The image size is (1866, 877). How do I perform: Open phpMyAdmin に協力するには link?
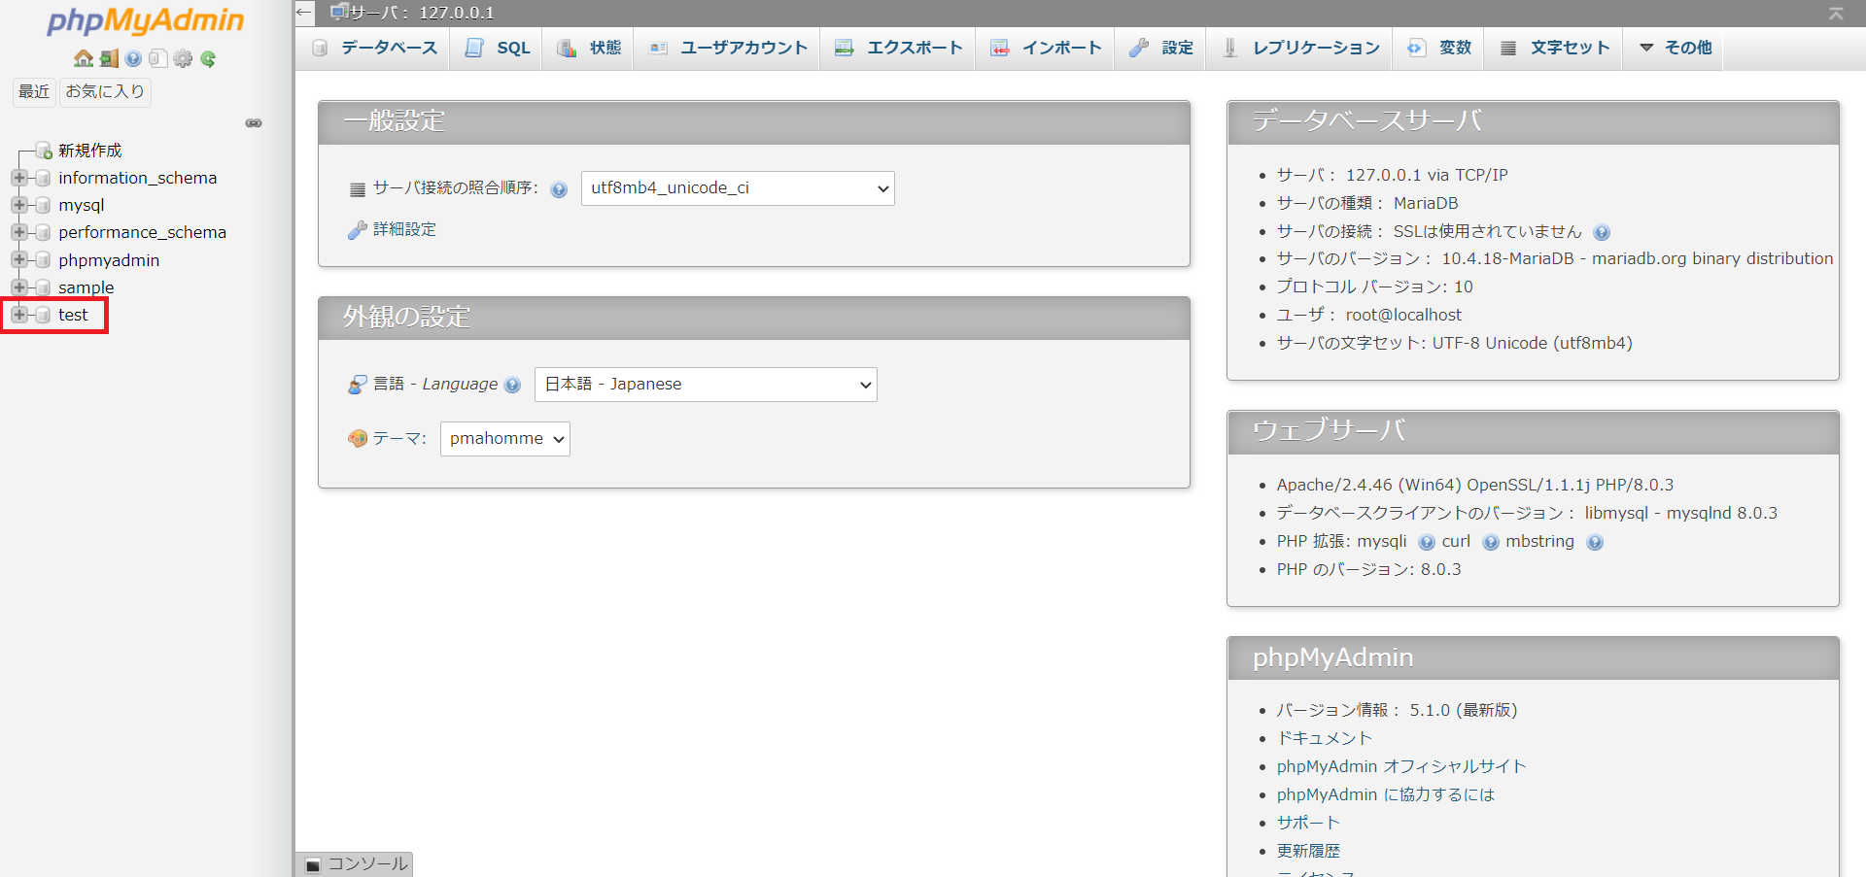(1385, 794)
